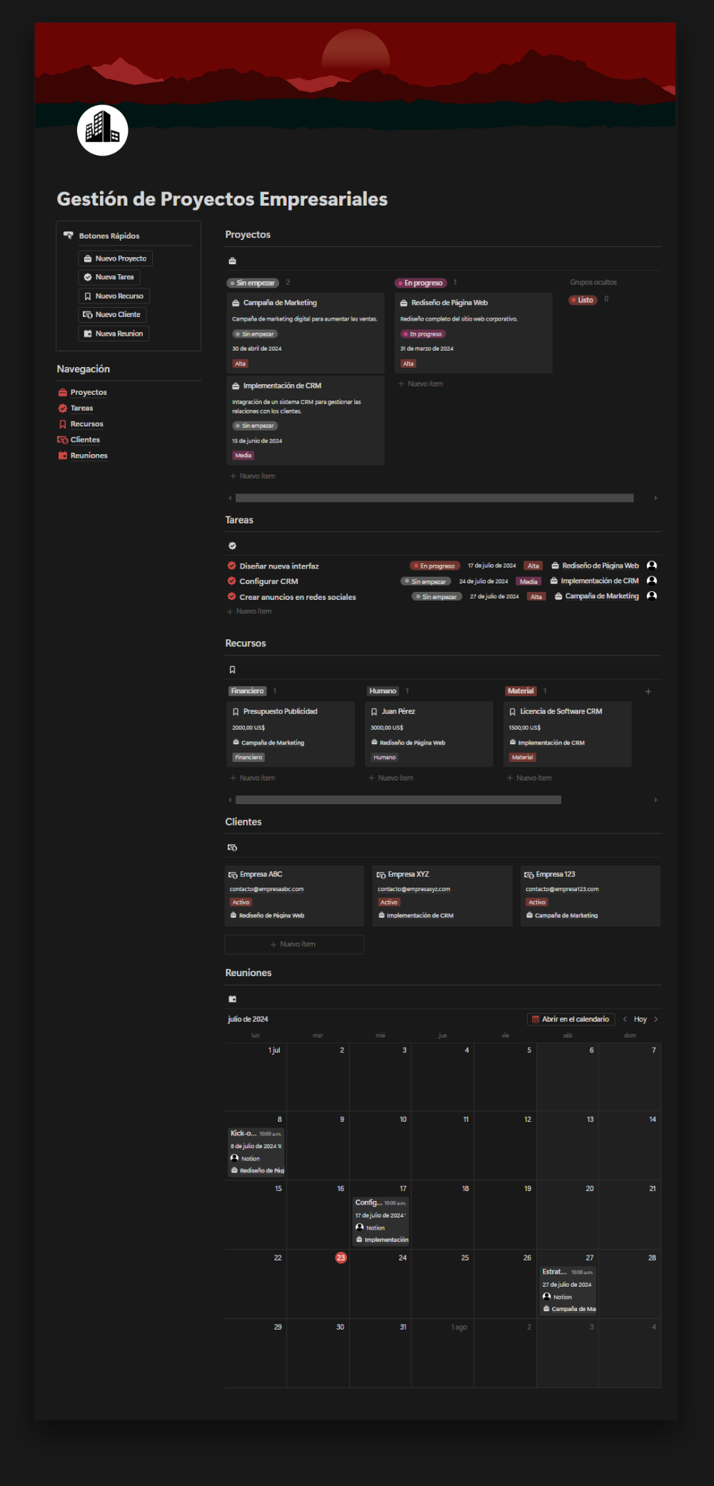Click bookmark icon on Juan Pérez card
The height and width of the screenshot is (1486, 714).
tap(374, 712)
